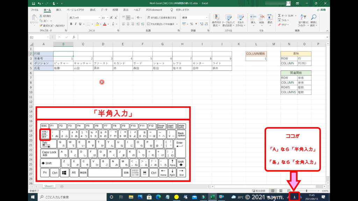The width and height of the screenshot is (358, 201).
Task: Click the 共有 share button
Action: (x=321, y=10)
